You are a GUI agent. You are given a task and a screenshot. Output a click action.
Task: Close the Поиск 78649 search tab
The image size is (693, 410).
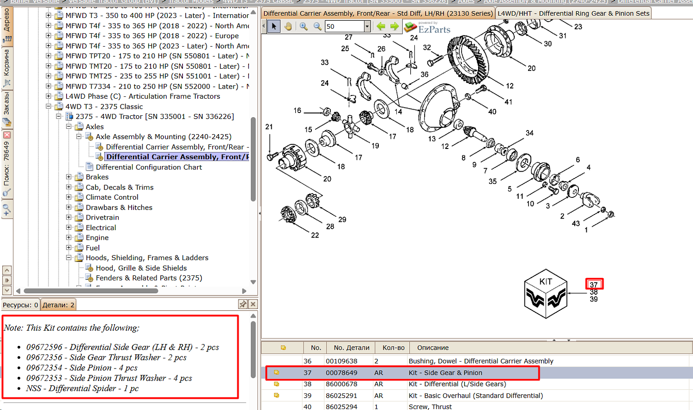7,135
